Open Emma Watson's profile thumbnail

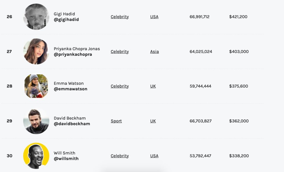[x=36, y=86]
